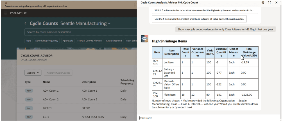
Task: Open the Oracle hamburger navigation menu
Action: (x=5, y=13)
